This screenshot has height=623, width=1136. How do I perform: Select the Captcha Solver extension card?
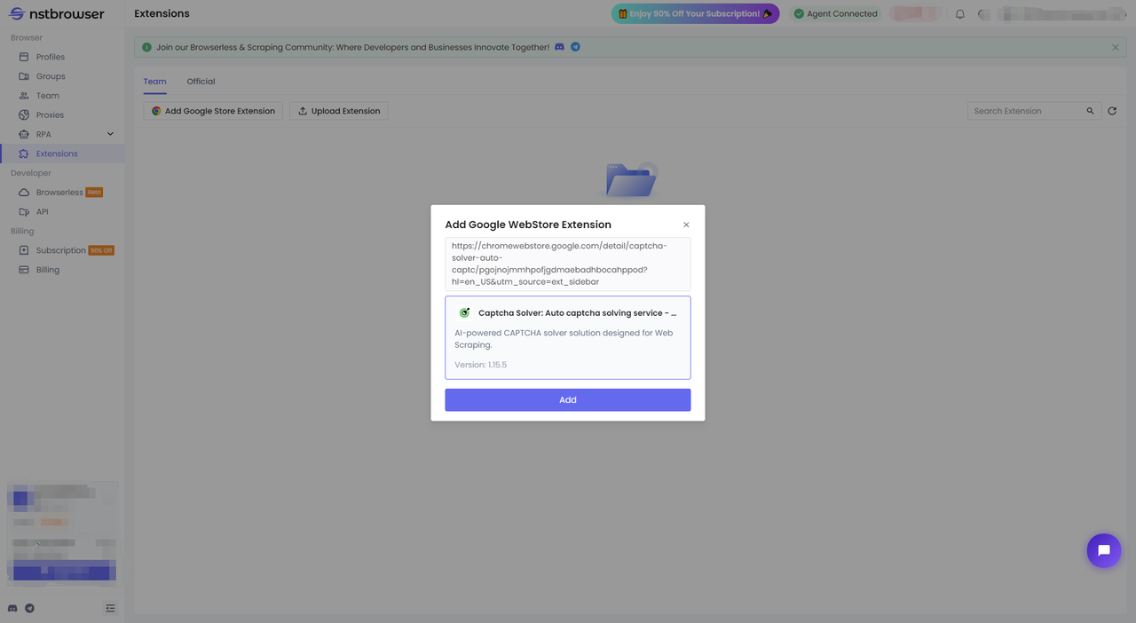568,338
